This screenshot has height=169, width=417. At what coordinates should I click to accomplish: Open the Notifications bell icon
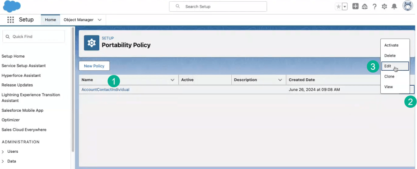point(394,6)
